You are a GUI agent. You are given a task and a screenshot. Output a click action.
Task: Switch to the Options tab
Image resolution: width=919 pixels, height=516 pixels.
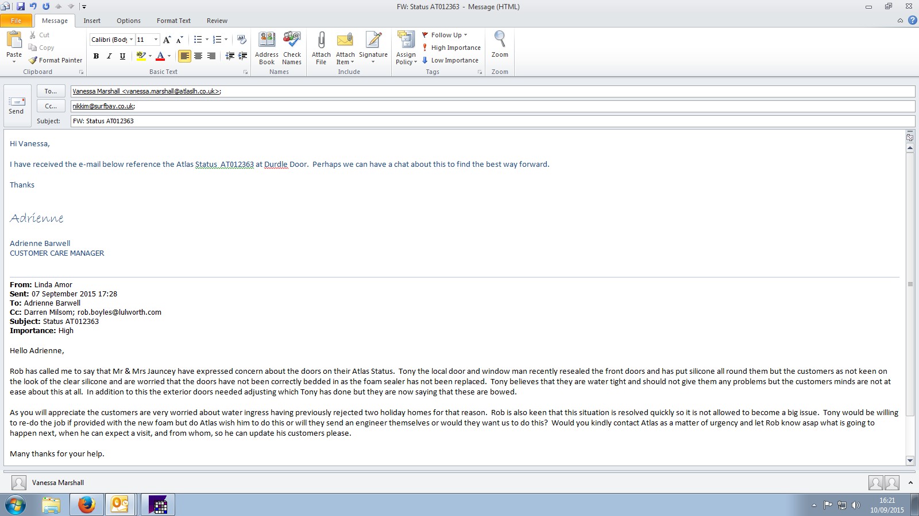129,21
